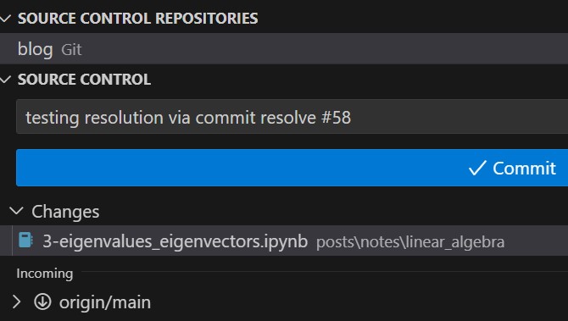Collapse the Source Control Repositories section chevron
Screen dimensions: 568x321
tap(5, 19)
